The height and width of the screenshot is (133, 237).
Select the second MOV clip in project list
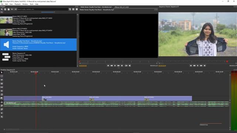click(x=39, y=32)
